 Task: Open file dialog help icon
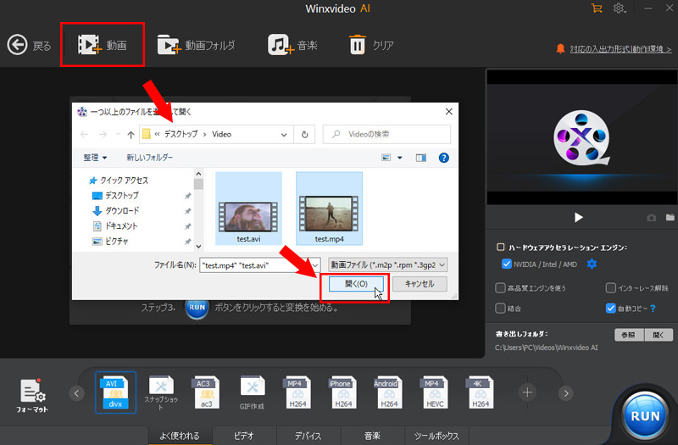pos(443,158)
